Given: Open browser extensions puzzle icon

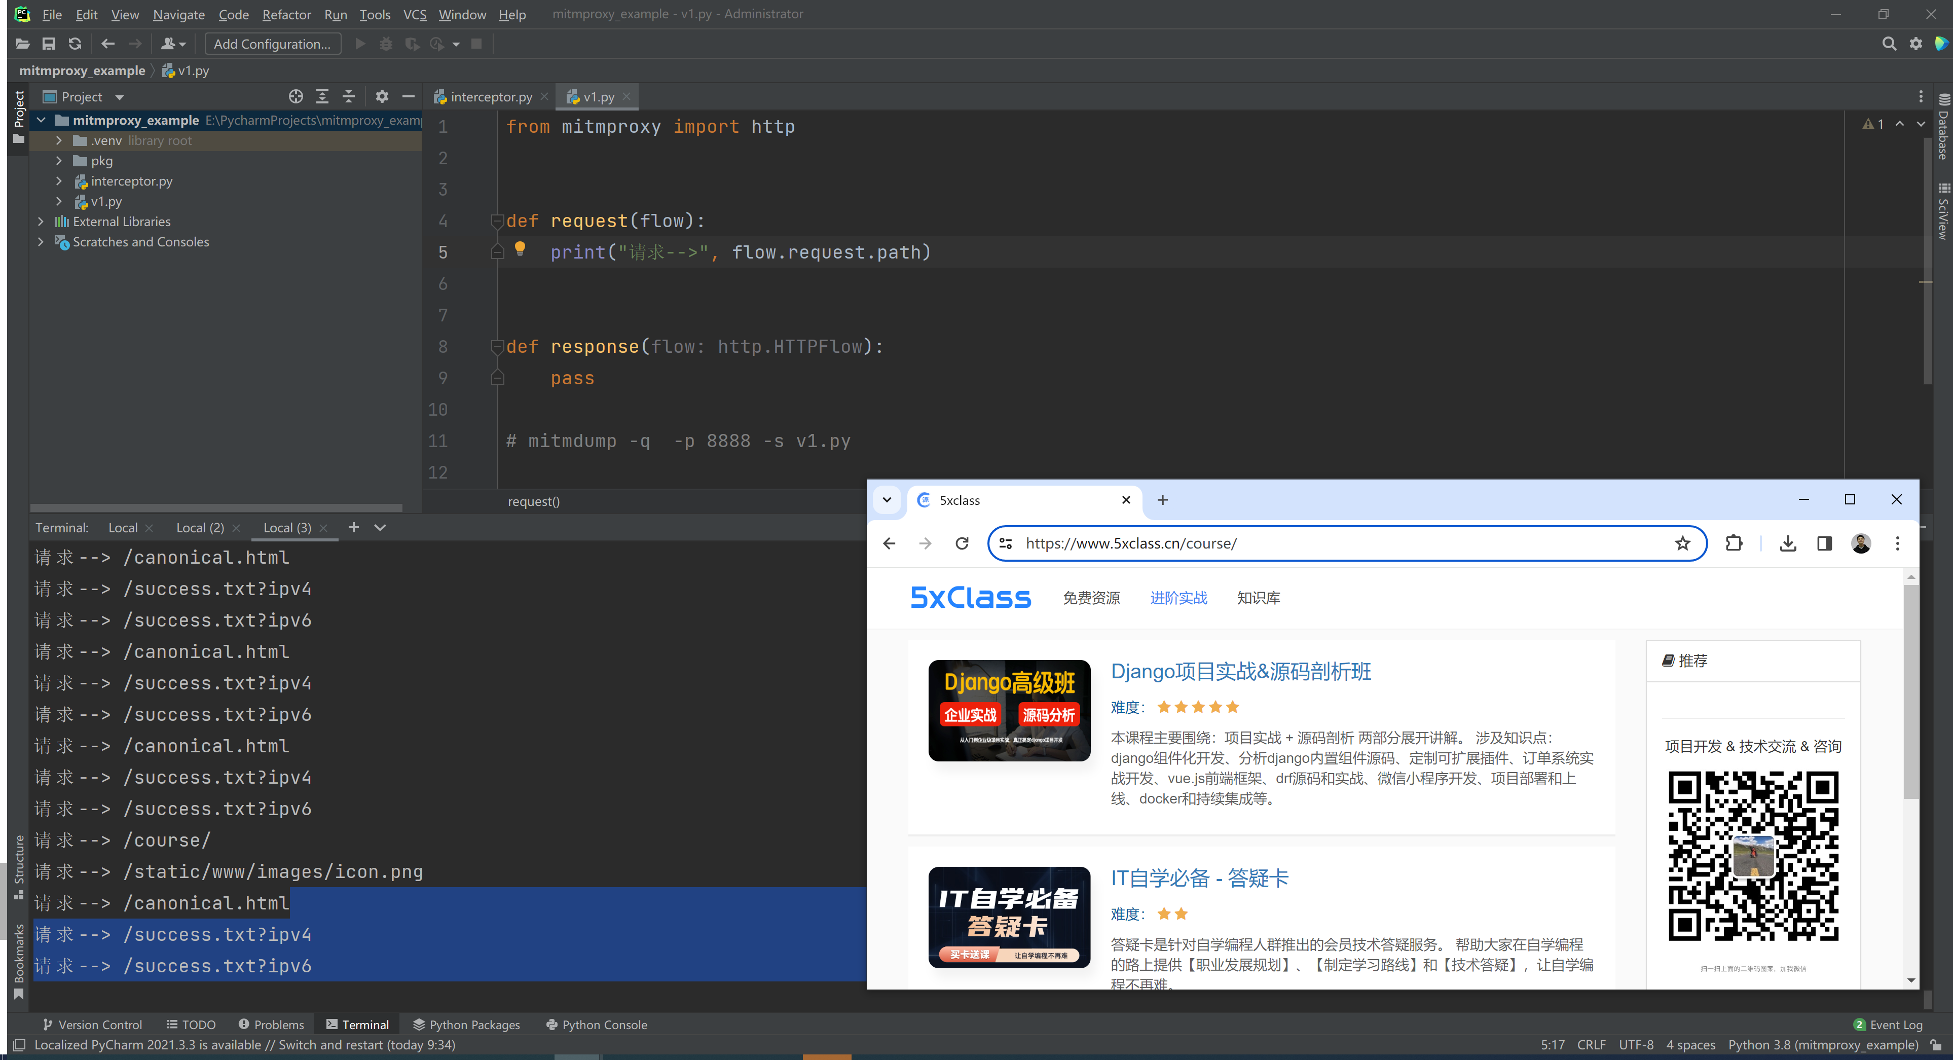Looking at the screenshot, I should [x=1733, y=543].
